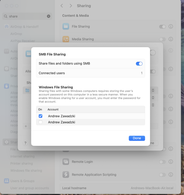Select the AirDrop search result

[16, 34]
